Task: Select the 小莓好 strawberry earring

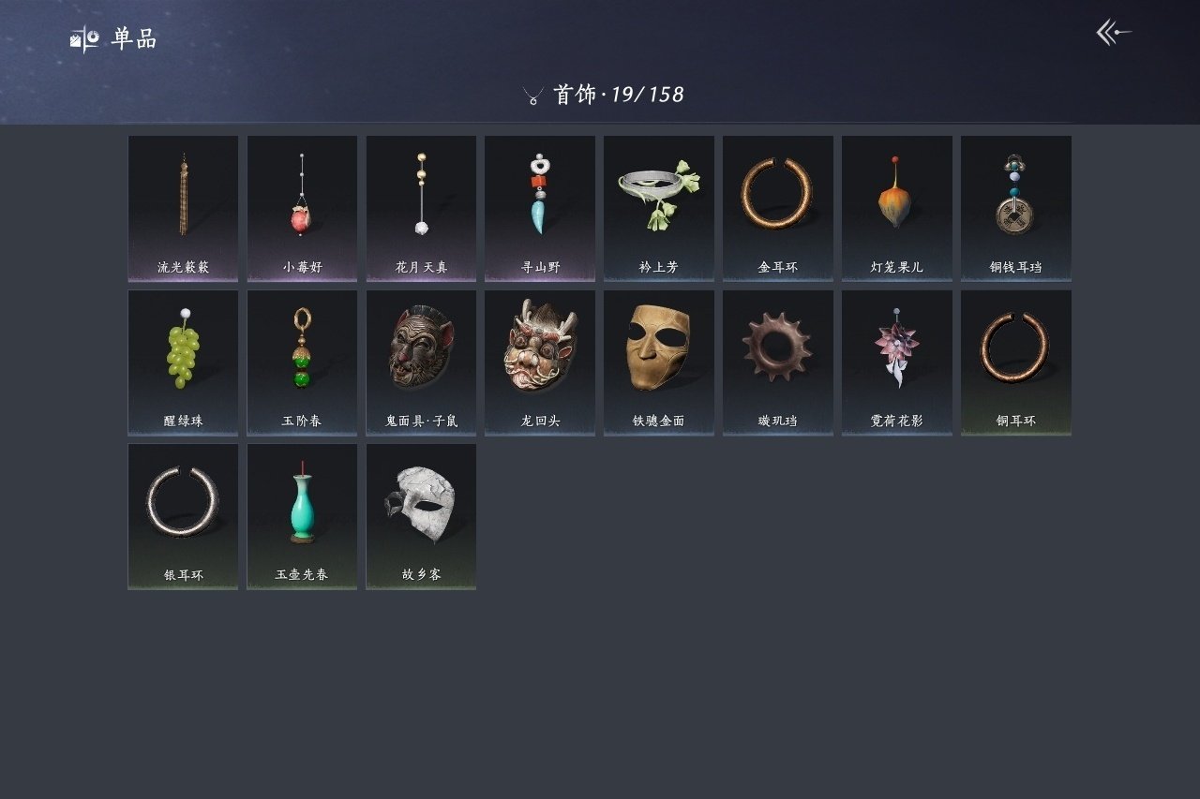Action: [x=302, y=208]
